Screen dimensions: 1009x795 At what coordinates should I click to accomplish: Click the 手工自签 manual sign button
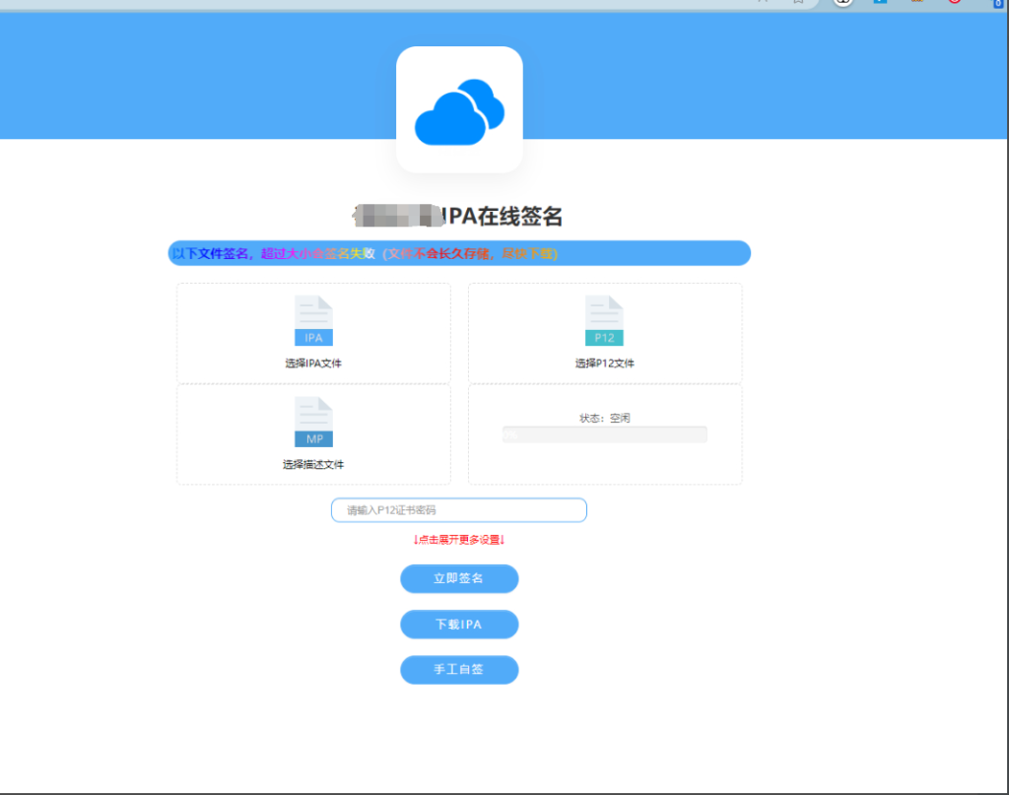point(458,669)
